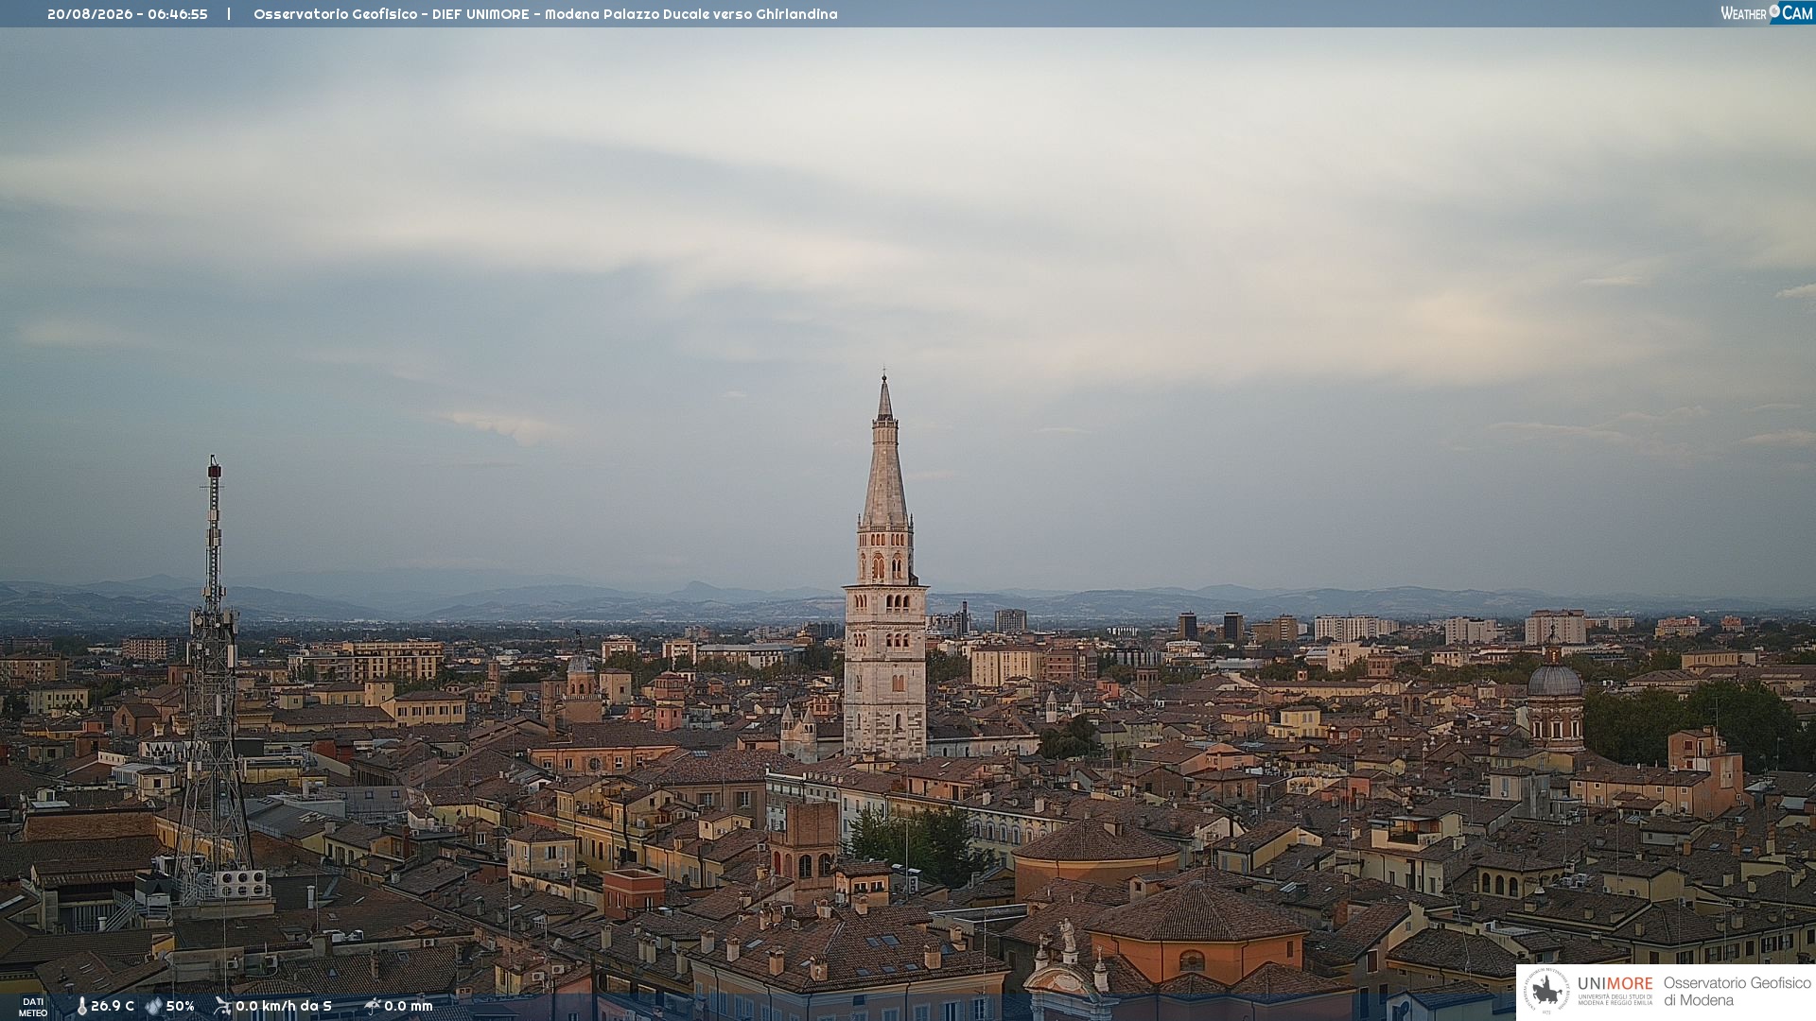This screenshot has width=1816, height=1021.
Task: Click the 0.0 km/h da S wind reading
Action: 284,1006
